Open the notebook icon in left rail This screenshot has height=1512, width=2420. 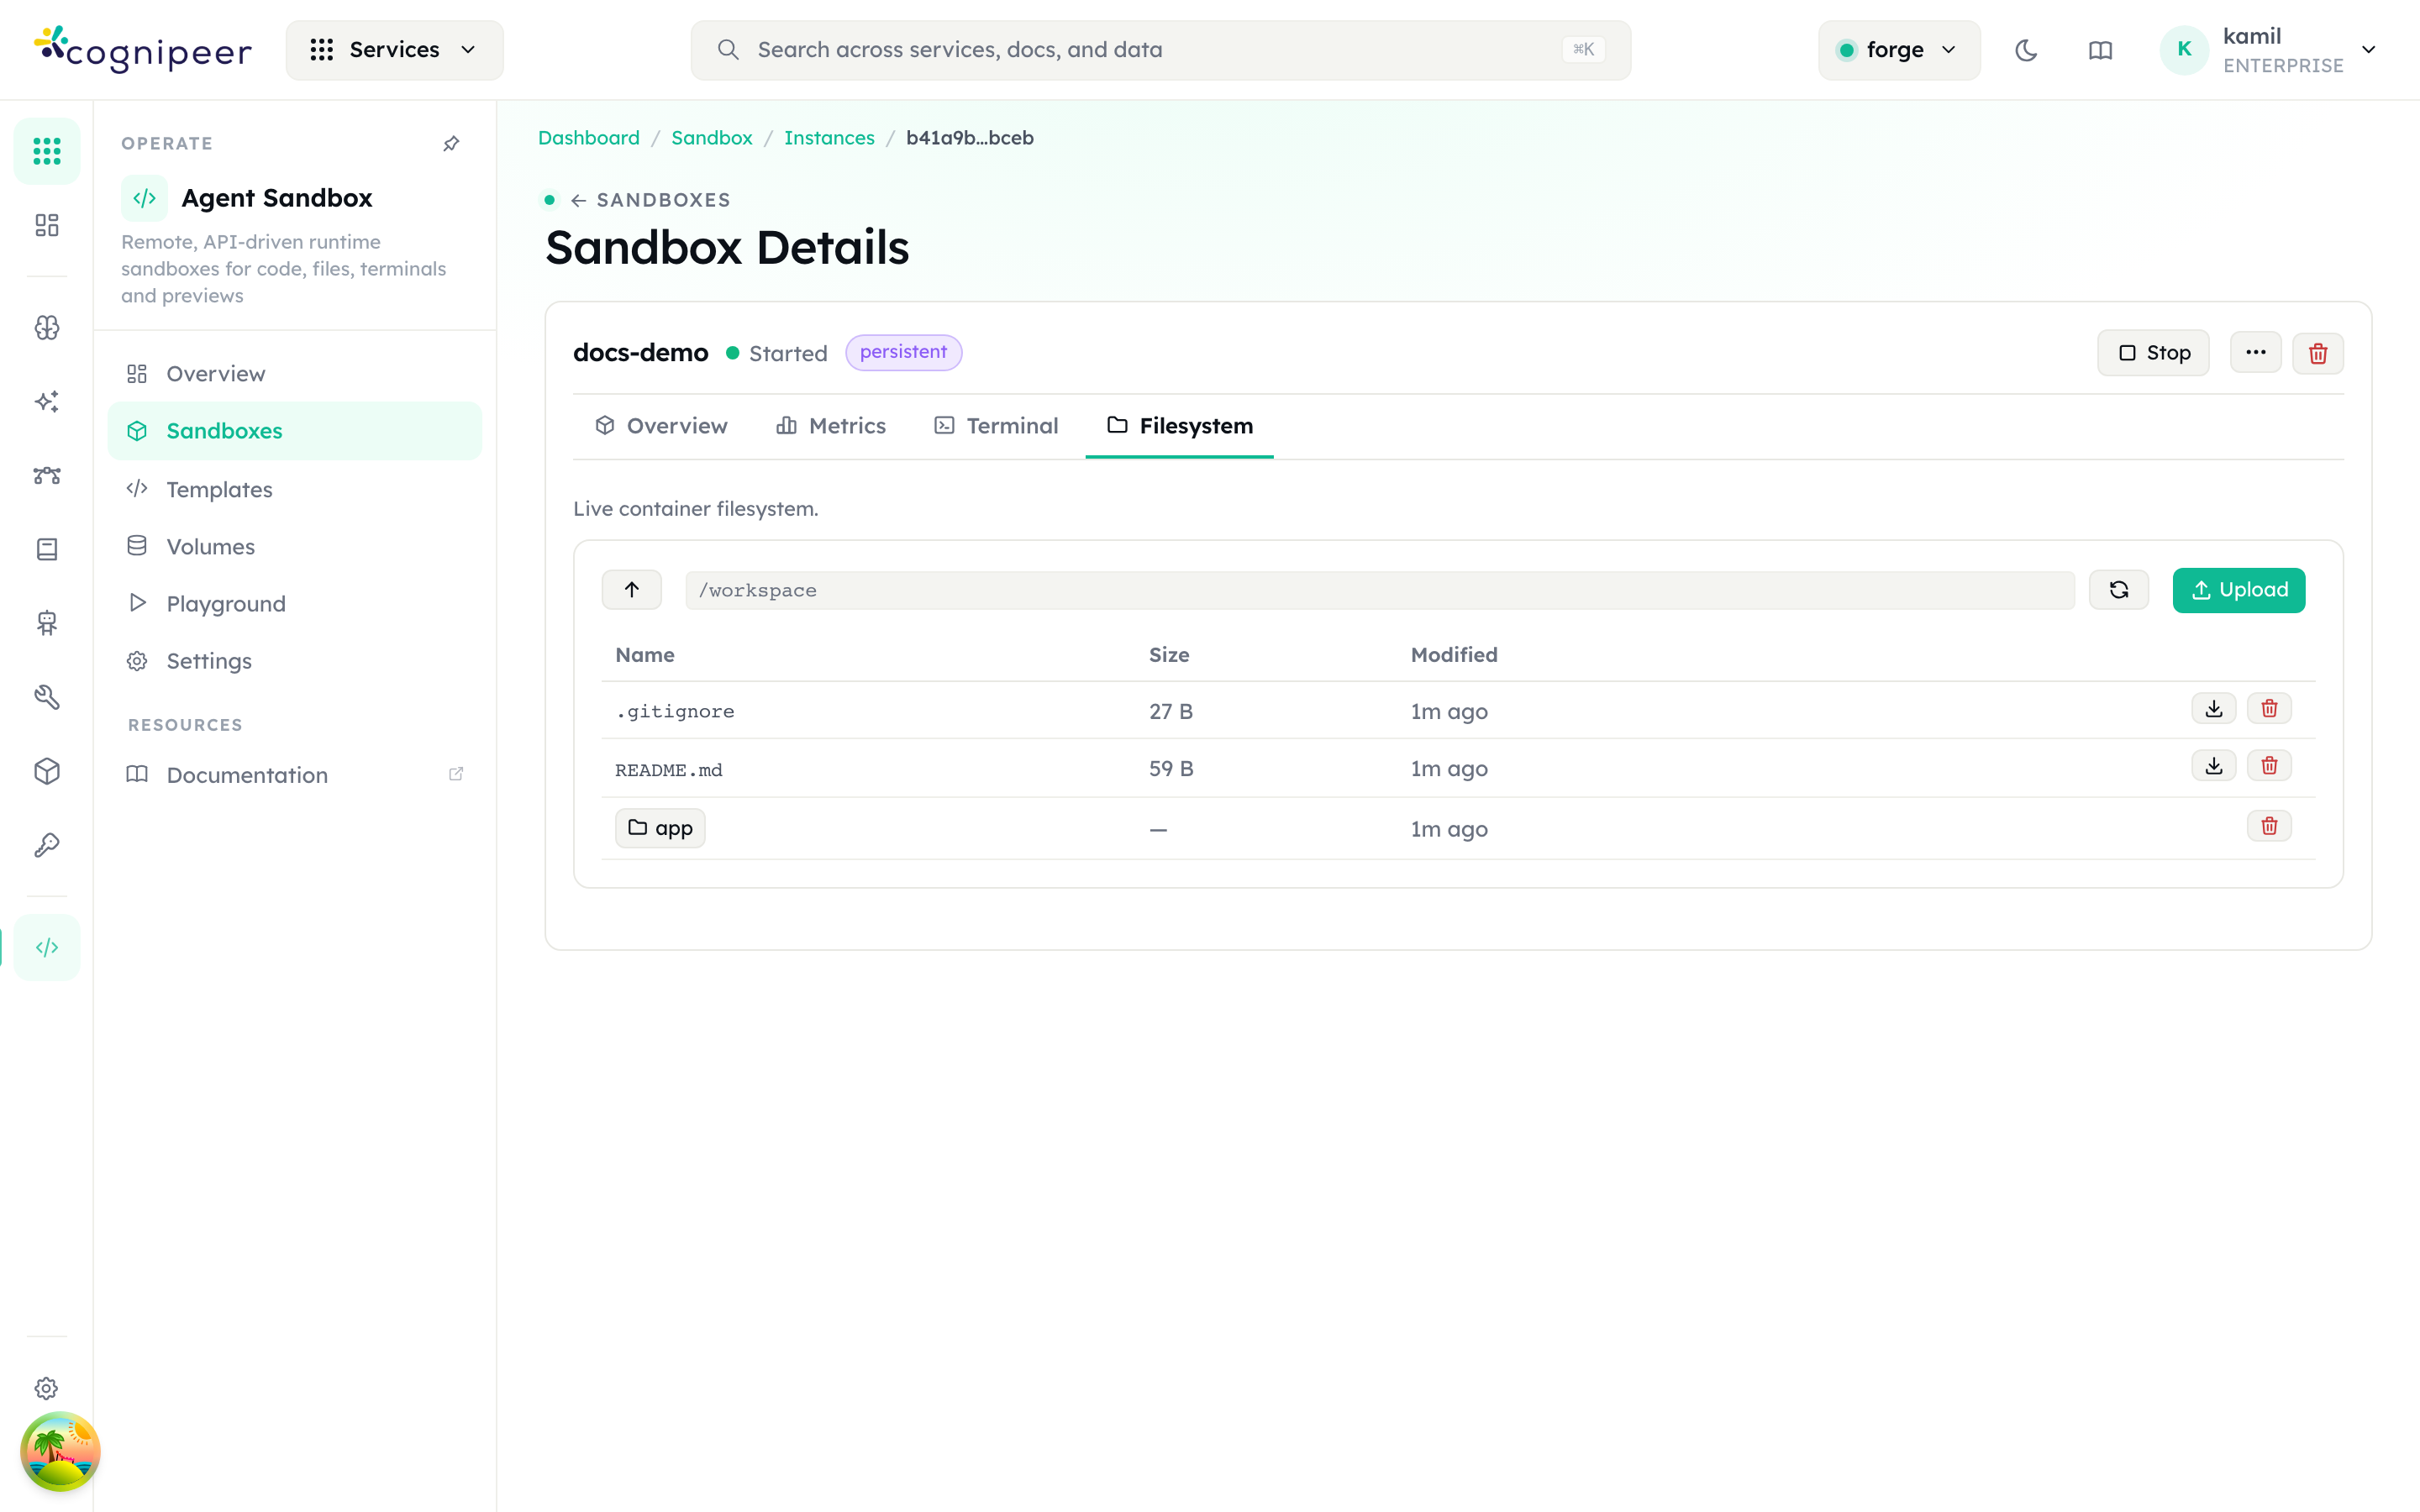coord(47,549)
